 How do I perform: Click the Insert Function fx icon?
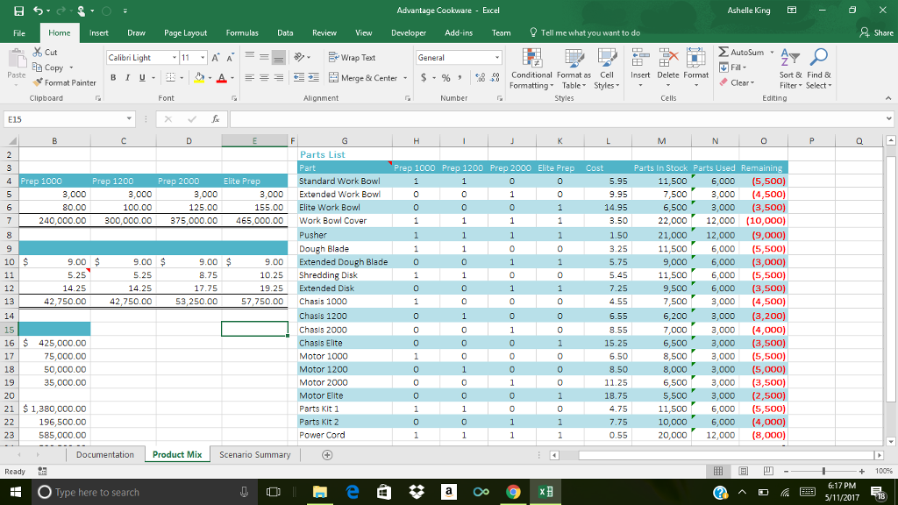(217, 119)
